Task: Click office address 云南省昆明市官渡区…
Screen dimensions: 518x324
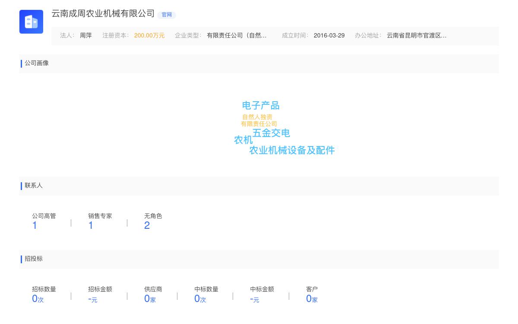Action: 417,36
